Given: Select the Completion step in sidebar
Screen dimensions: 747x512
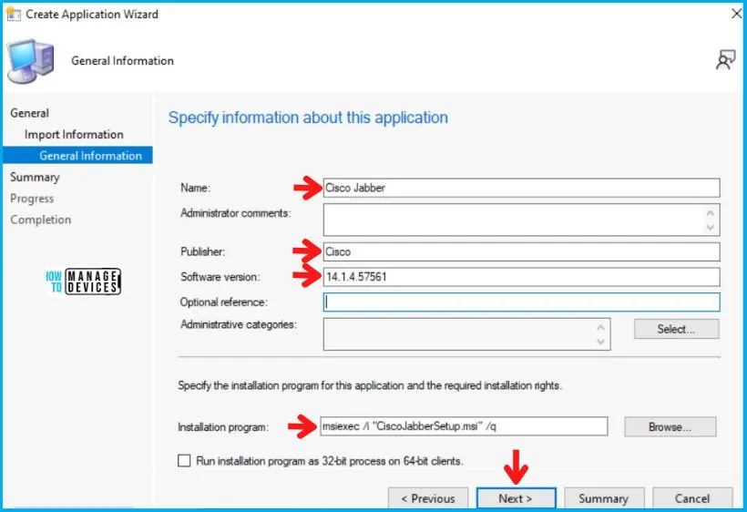Looking at the screenshot, I should coord(40,220).
